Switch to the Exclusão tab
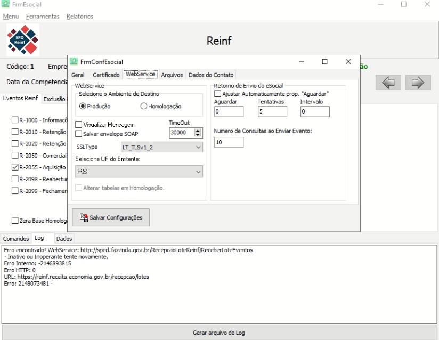This screenshot has width=439, height=340. coord(54,99)
